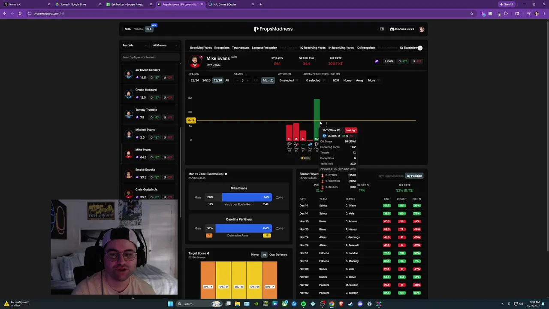
Task: Click Mitchell Evans over -137 odds
Action: (x=155, y=137)
